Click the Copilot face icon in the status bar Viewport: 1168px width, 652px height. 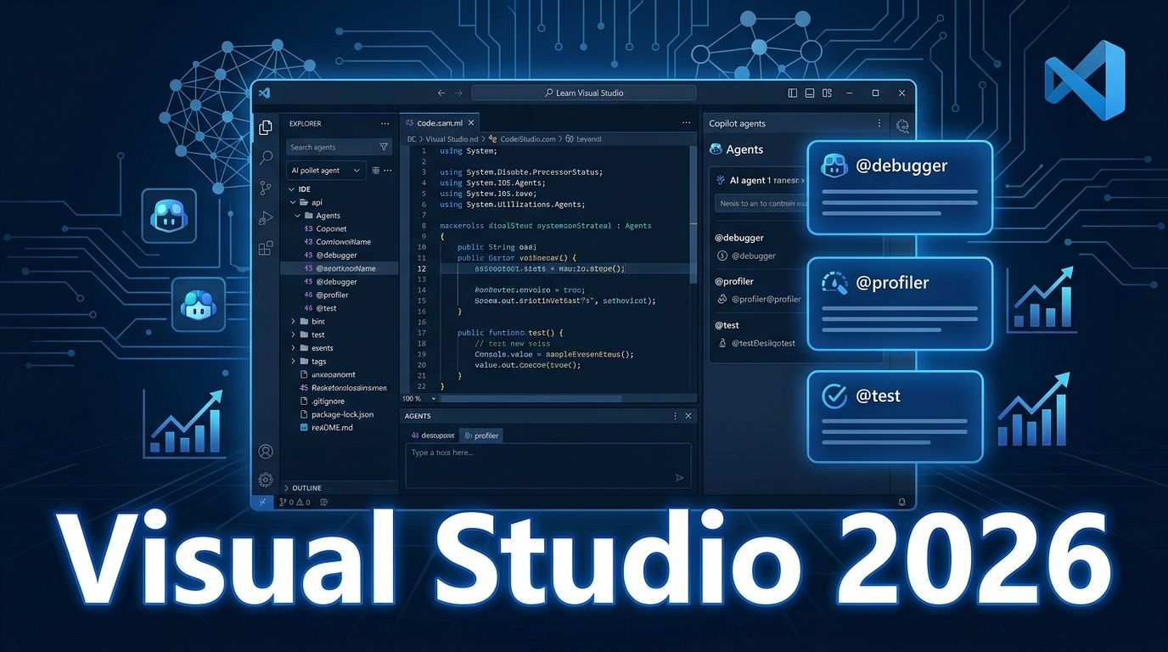(x=324, y=502)
